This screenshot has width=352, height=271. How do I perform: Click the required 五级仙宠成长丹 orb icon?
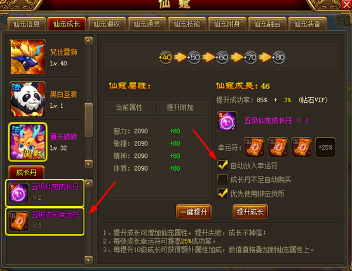pyautogui.click(x=227, y=121)
